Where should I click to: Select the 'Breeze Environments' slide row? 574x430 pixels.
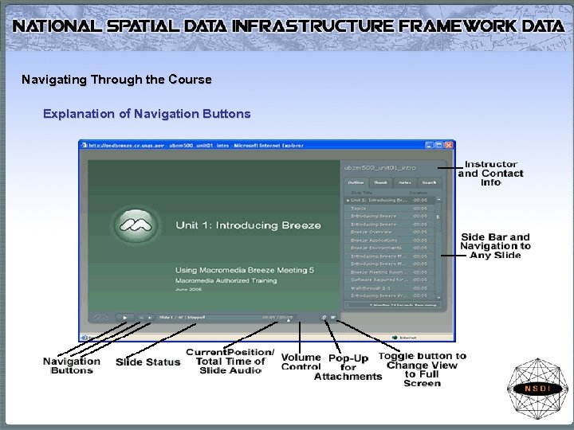(390, 248)
